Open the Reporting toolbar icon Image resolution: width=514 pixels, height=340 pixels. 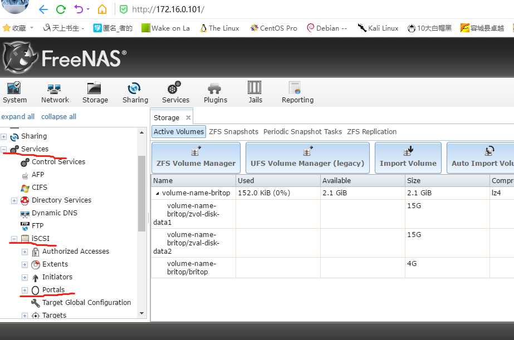pos(297,92)
